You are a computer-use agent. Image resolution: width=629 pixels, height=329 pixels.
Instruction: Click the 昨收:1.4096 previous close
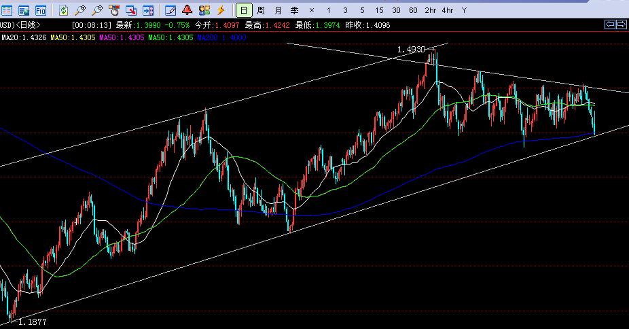click(367, 25)
